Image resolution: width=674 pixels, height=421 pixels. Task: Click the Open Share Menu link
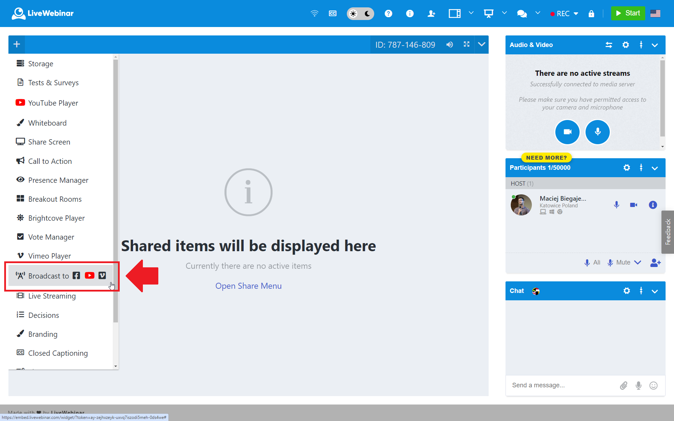(x=248, y=286)
